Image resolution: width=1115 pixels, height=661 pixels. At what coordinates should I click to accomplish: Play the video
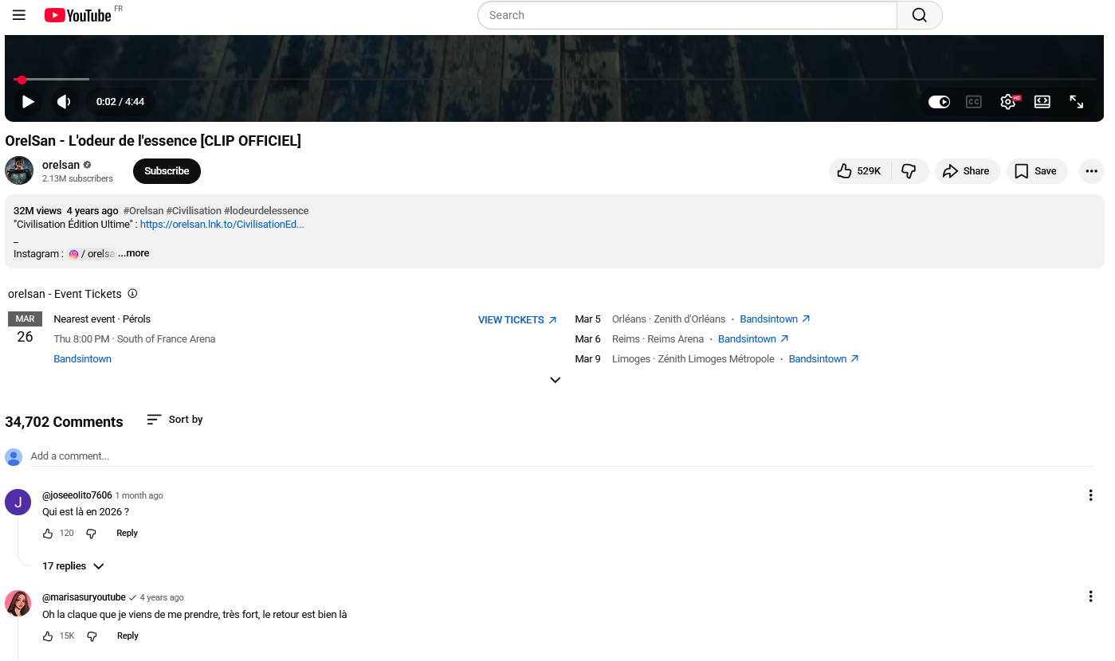tap(28, 101)
